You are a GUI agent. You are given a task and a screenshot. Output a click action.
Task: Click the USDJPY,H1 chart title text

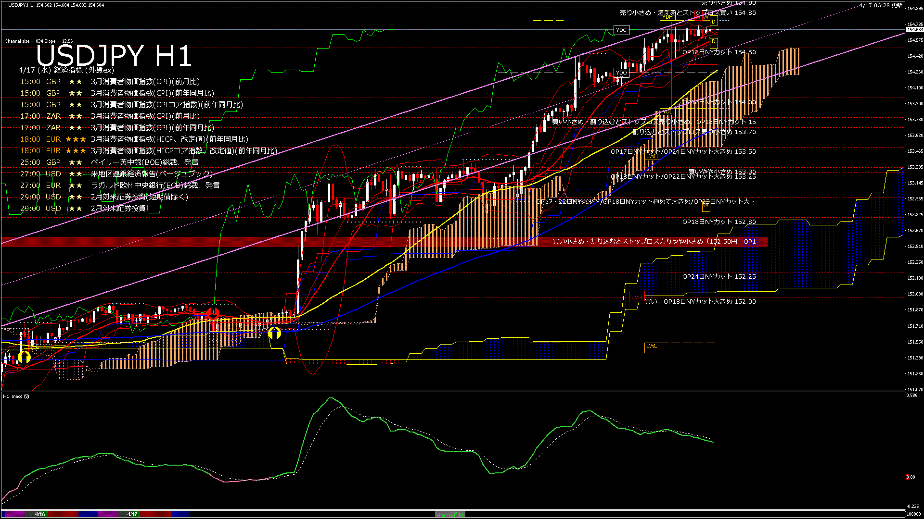pyautogui.click(x=21, y=5)
